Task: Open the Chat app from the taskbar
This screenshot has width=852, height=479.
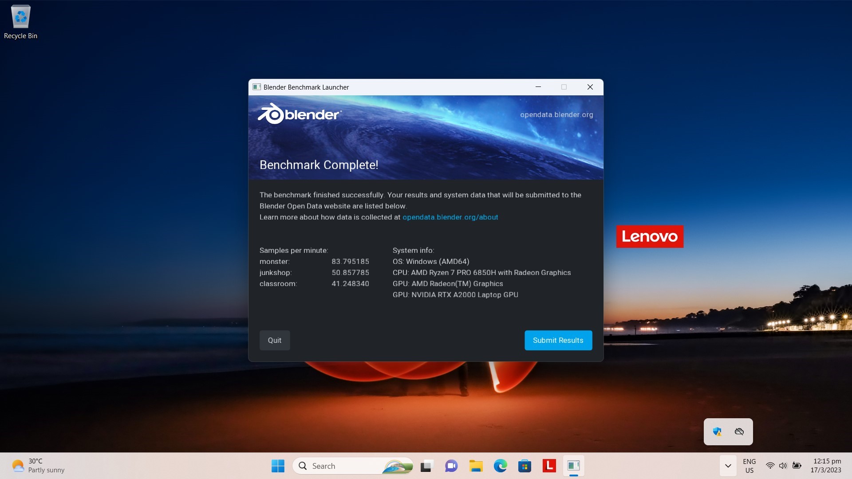Action: point(451,466)
